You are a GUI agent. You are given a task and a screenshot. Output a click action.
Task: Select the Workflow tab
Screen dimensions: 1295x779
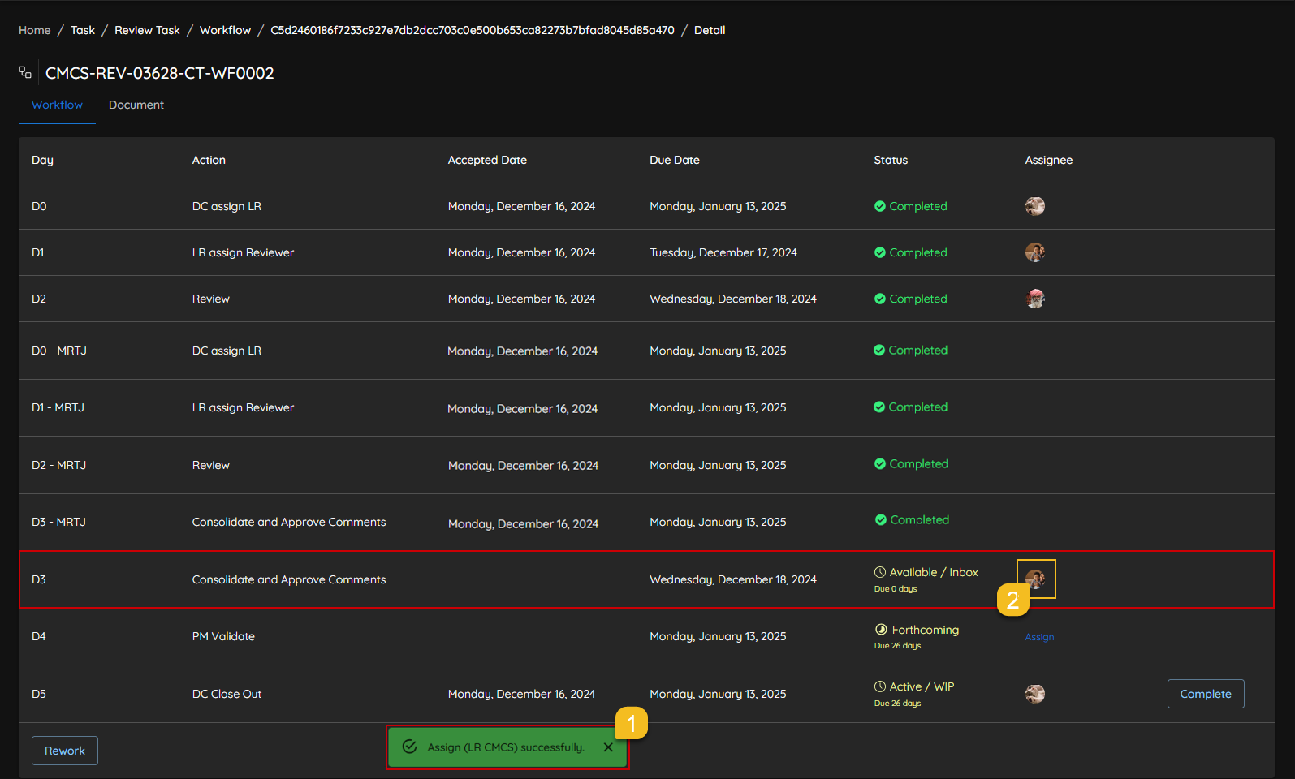[x=57, y=105]
